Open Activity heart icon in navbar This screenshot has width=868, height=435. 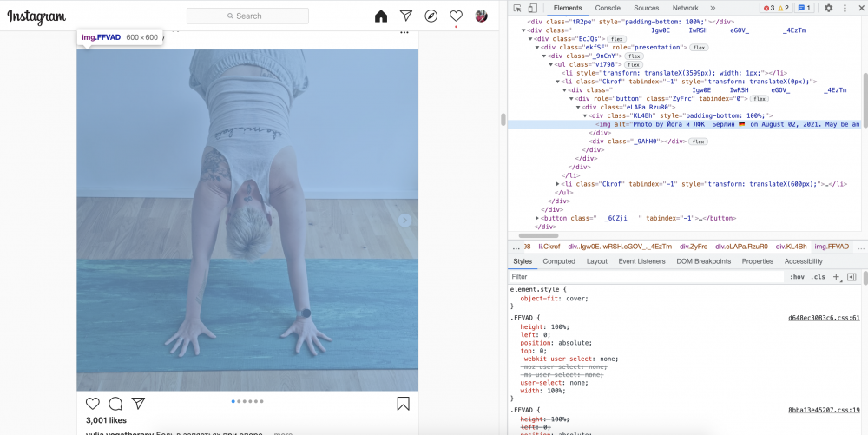point(456,16)
